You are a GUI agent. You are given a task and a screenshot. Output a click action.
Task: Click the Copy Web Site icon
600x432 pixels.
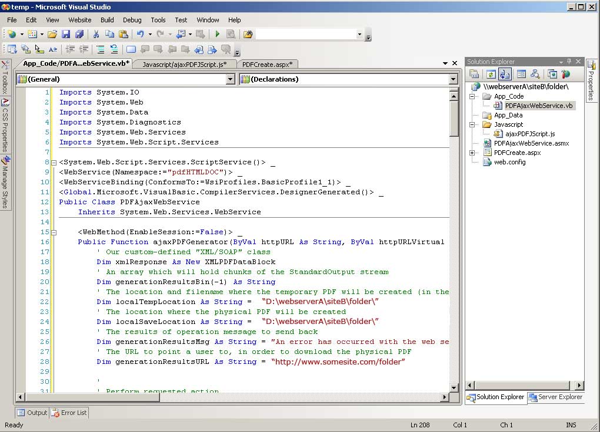click(x=552, y=74)
